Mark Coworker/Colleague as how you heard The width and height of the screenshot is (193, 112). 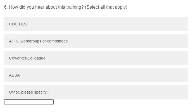96,58
